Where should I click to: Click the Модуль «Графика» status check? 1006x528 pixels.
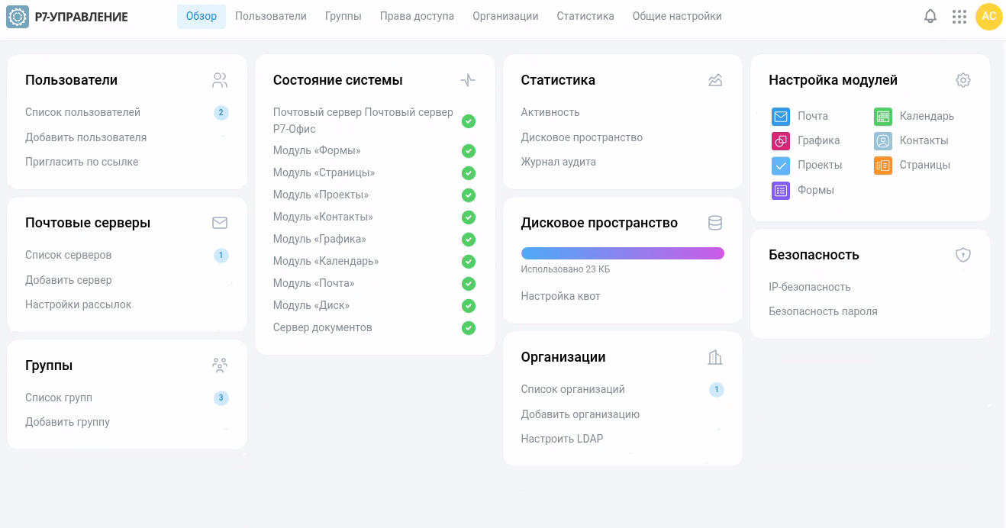point(469,240)
